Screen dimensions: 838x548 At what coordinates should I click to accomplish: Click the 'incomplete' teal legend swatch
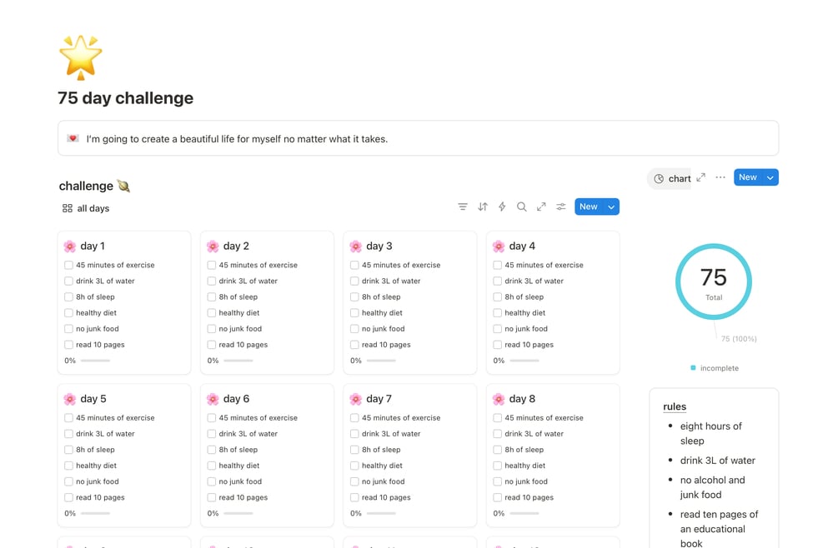point(693,368)
